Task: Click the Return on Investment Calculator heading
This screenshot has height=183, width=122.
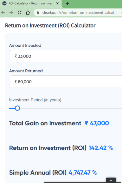Action: tap(50, 25)
